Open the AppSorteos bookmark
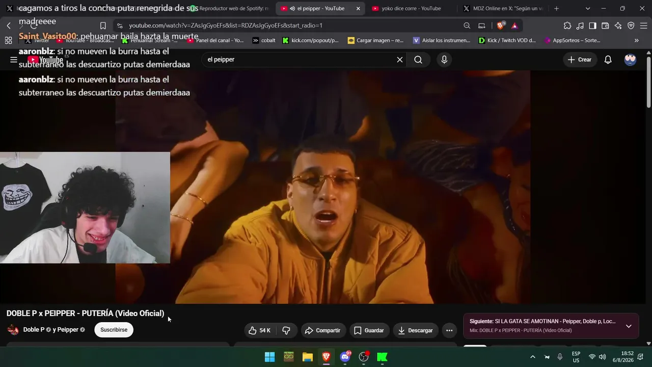This screenshot has width=652, height=367. coord(573,40)
